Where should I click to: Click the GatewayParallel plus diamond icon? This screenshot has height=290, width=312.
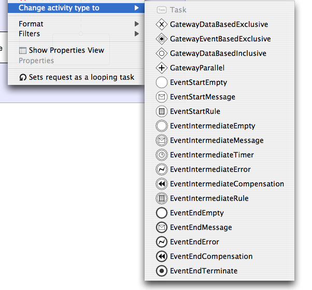coord(162,68)
